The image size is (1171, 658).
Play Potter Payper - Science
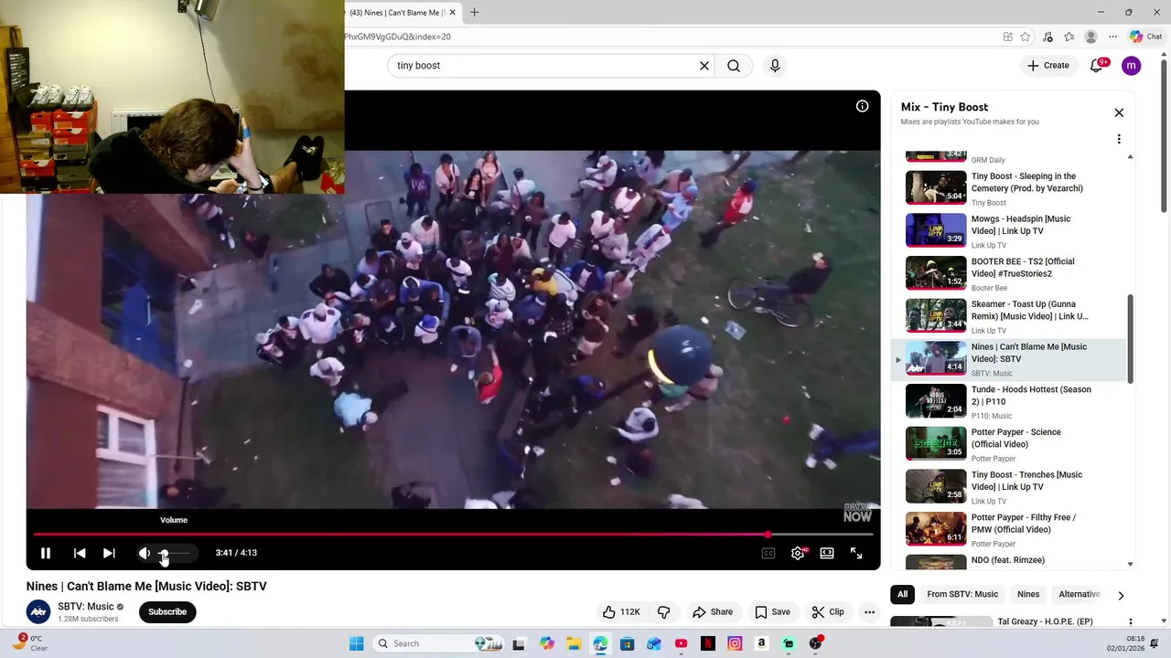[x=1010, y=444]
